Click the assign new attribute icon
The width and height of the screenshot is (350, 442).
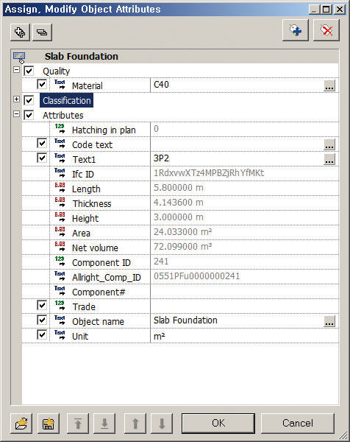click(295, 30)
